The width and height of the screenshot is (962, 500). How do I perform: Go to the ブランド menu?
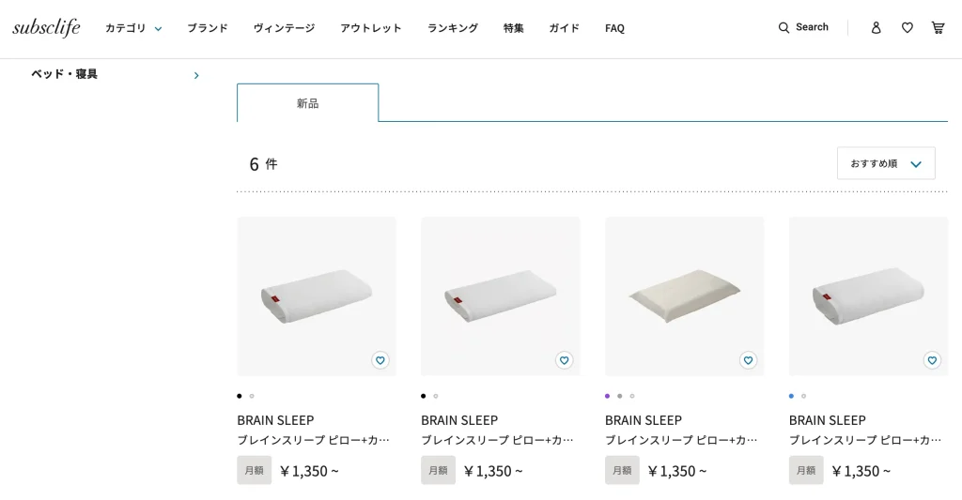[208, 28]
